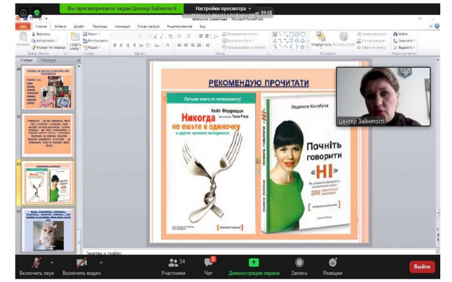Click the bullet list icon
Viewport: 452px width, 282px height.
point(180,37)
